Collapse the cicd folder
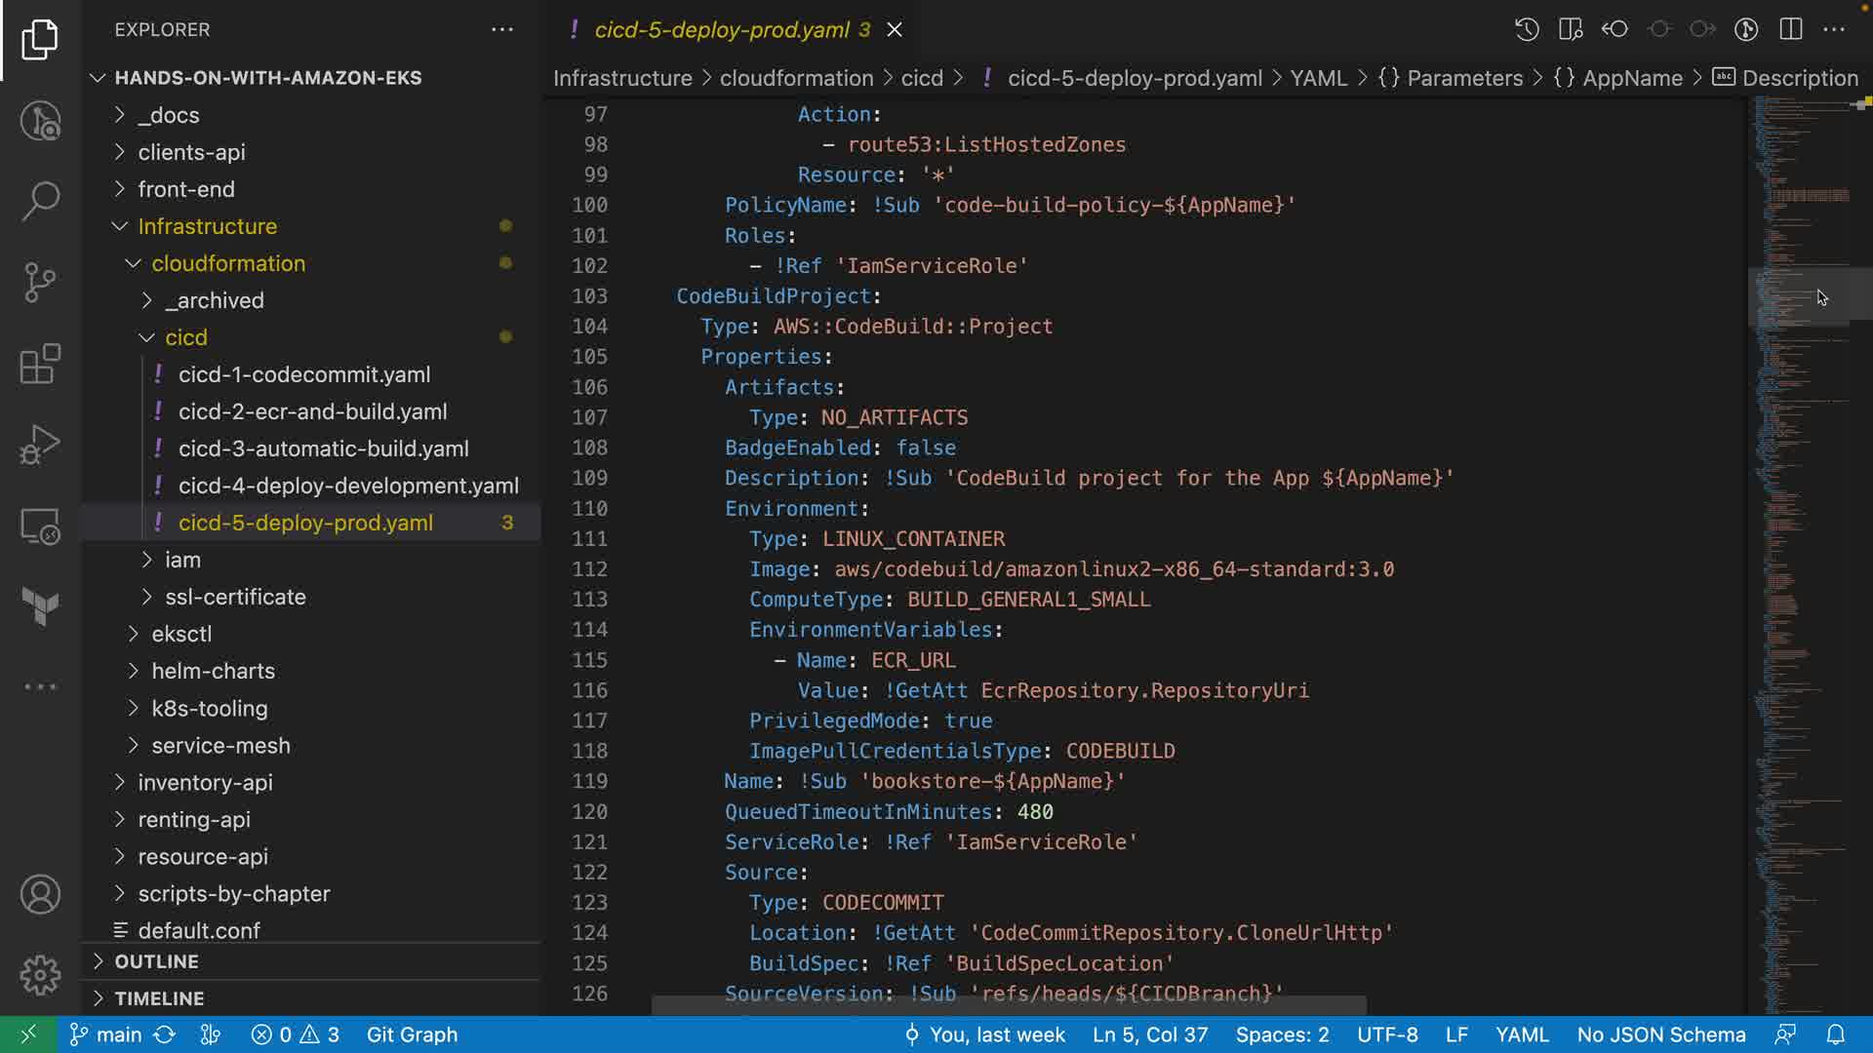Screen dimensions: 1873x1053 pos(185,337)
